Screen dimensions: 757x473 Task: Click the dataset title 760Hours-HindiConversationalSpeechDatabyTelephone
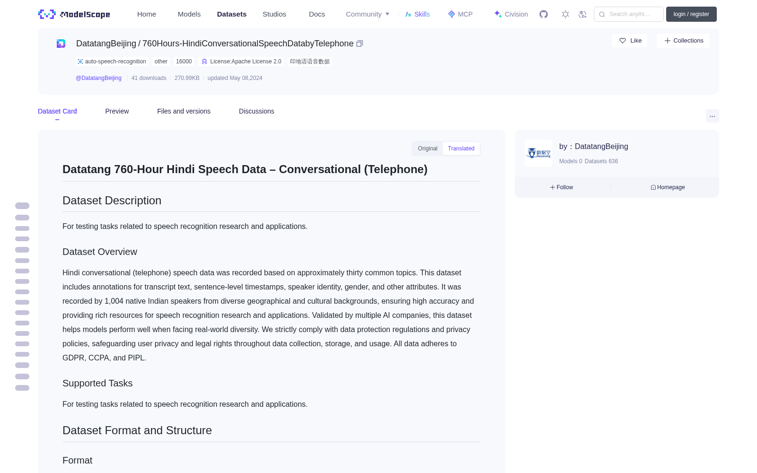248,44
